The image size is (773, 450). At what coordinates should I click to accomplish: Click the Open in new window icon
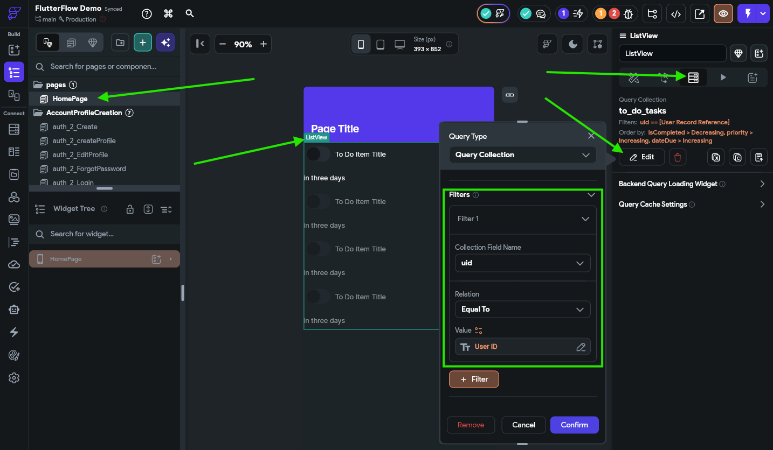tap(700, 13)
